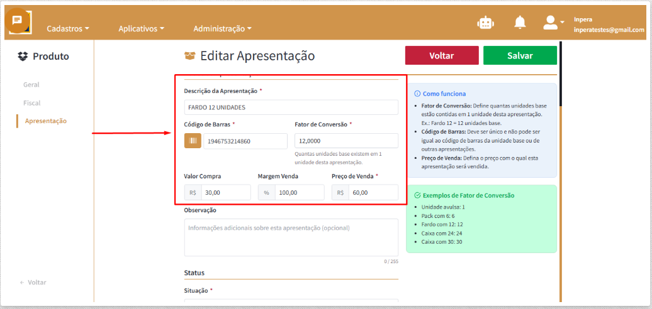The height and width of the screenshot is (309, 652).
Task: Click the 0 / 255 character counter
Action: [x=391, y=261]
